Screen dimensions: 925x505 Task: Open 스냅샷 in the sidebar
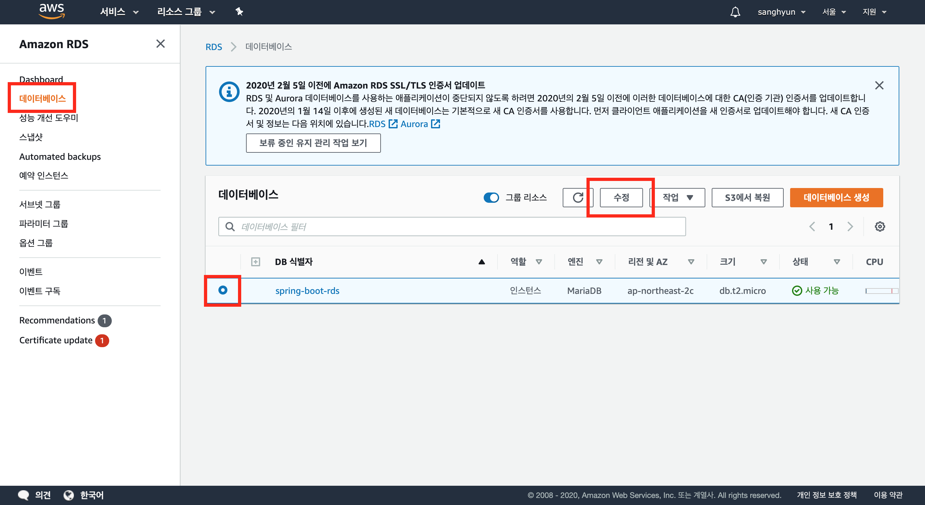(31, 137)
